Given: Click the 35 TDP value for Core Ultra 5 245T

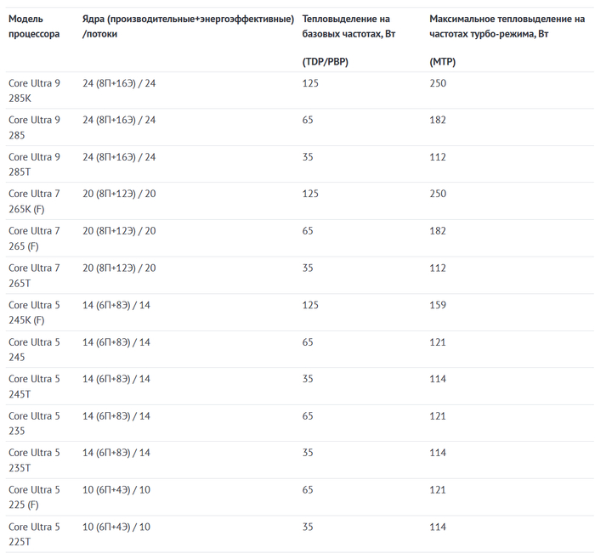Looking at the screenshot, I should (308, 379).
